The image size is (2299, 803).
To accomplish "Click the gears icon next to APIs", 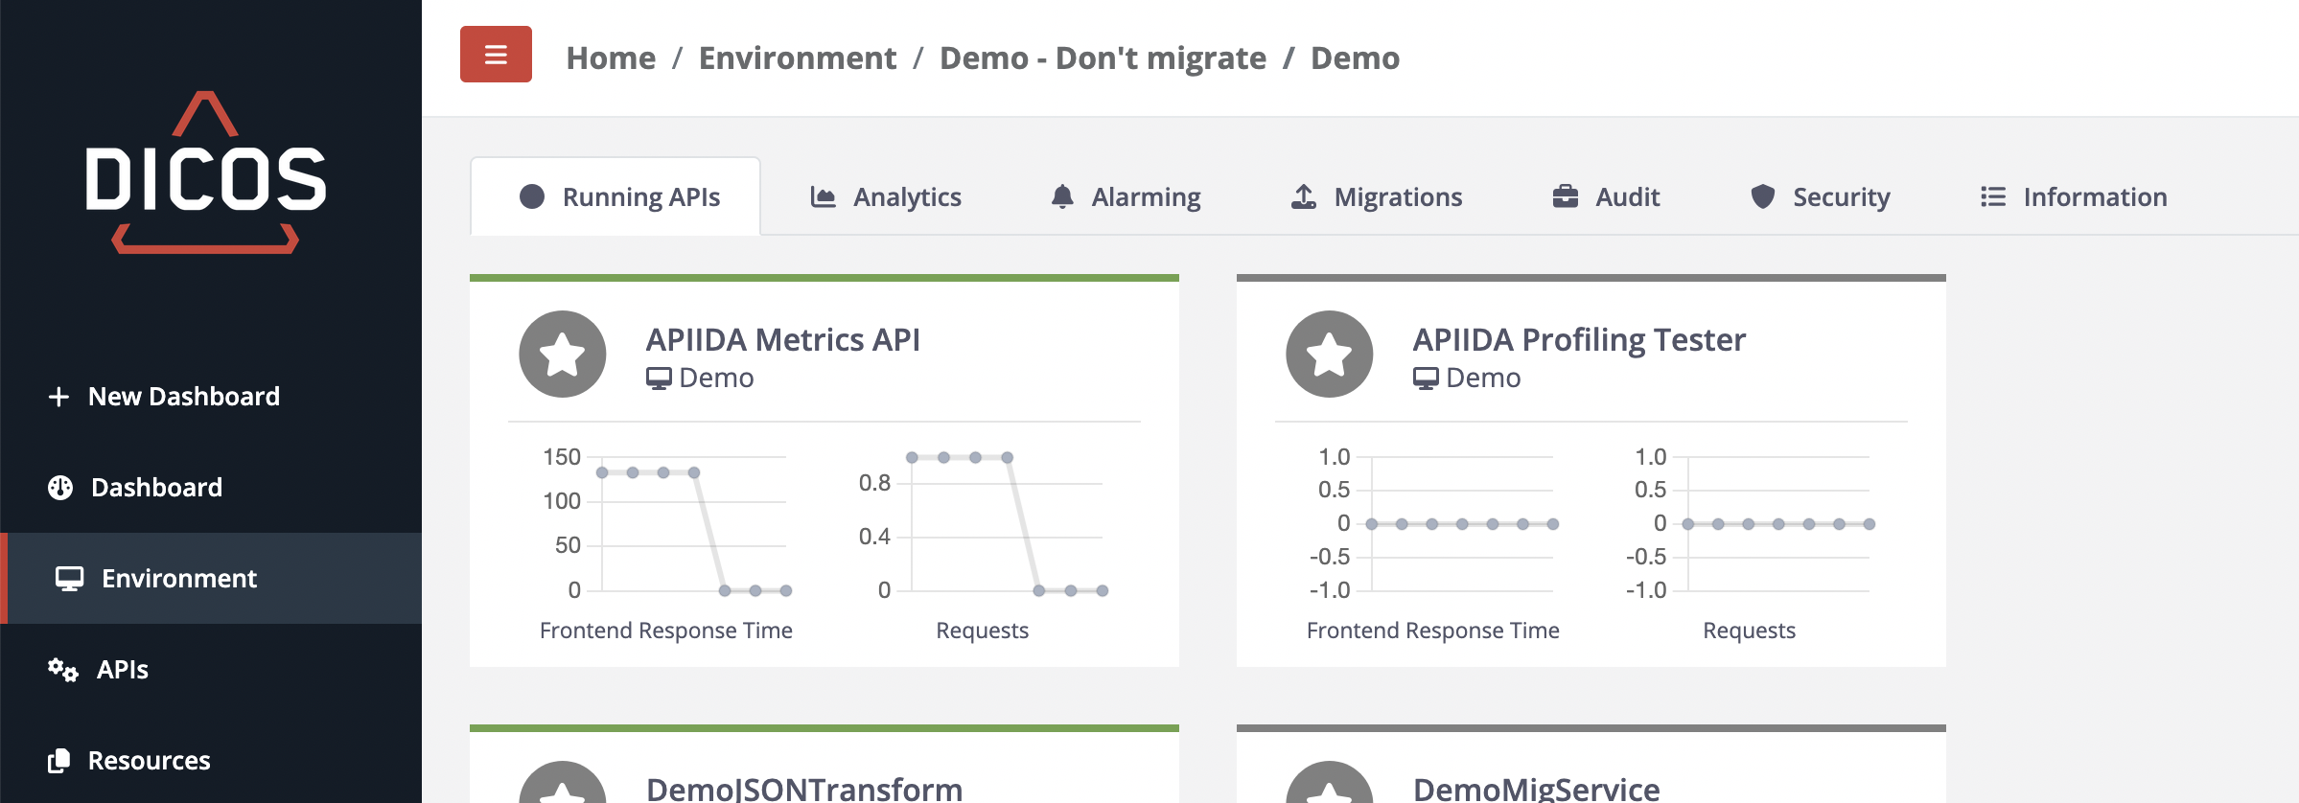I will (x=62, y=670).
